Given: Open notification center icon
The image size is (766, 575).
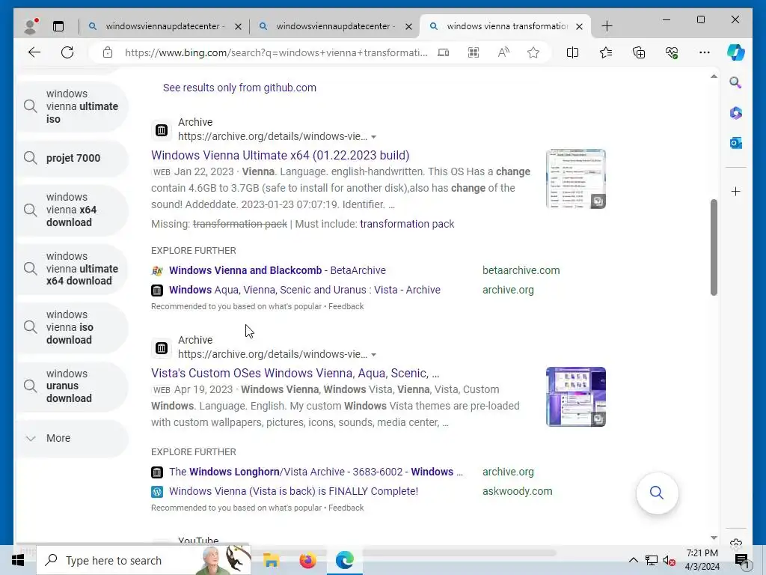Looking at the screenshot, I should pyautogui.click(x=741, y=561).
